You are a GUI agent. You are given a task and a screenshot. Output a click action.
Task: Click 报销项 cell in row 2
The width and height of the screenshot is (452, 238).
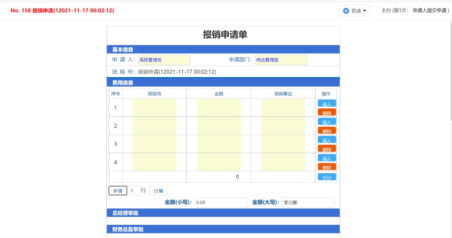tap(154, 126)
